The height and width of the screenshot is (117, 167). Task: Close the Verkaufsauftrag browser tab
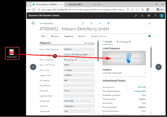[62, 5]
